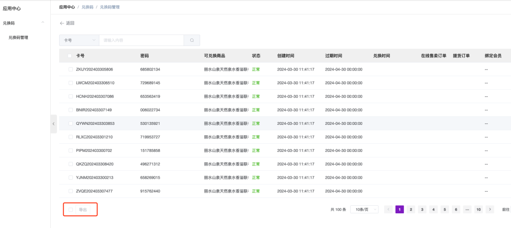Check the row RLXC202403301210

[70, 137]
